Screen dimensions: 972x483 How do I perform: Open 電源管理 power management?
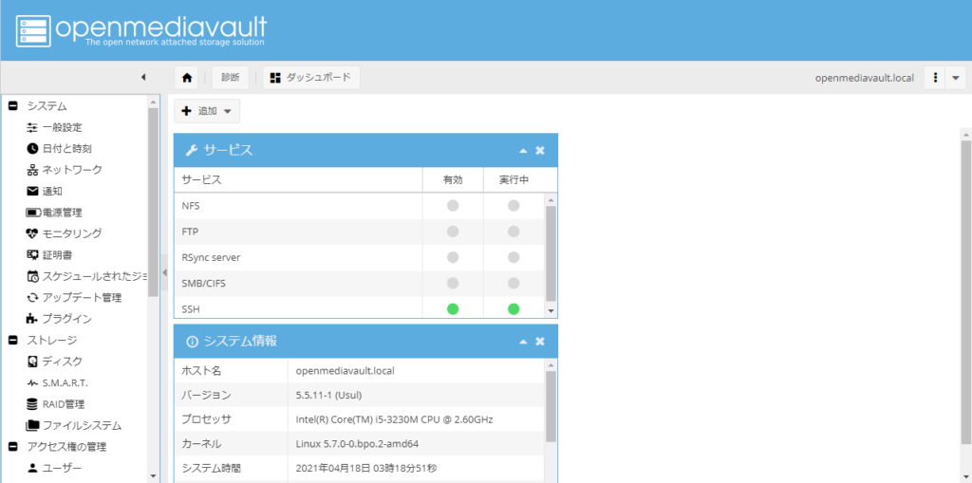[x=62, y=213]
